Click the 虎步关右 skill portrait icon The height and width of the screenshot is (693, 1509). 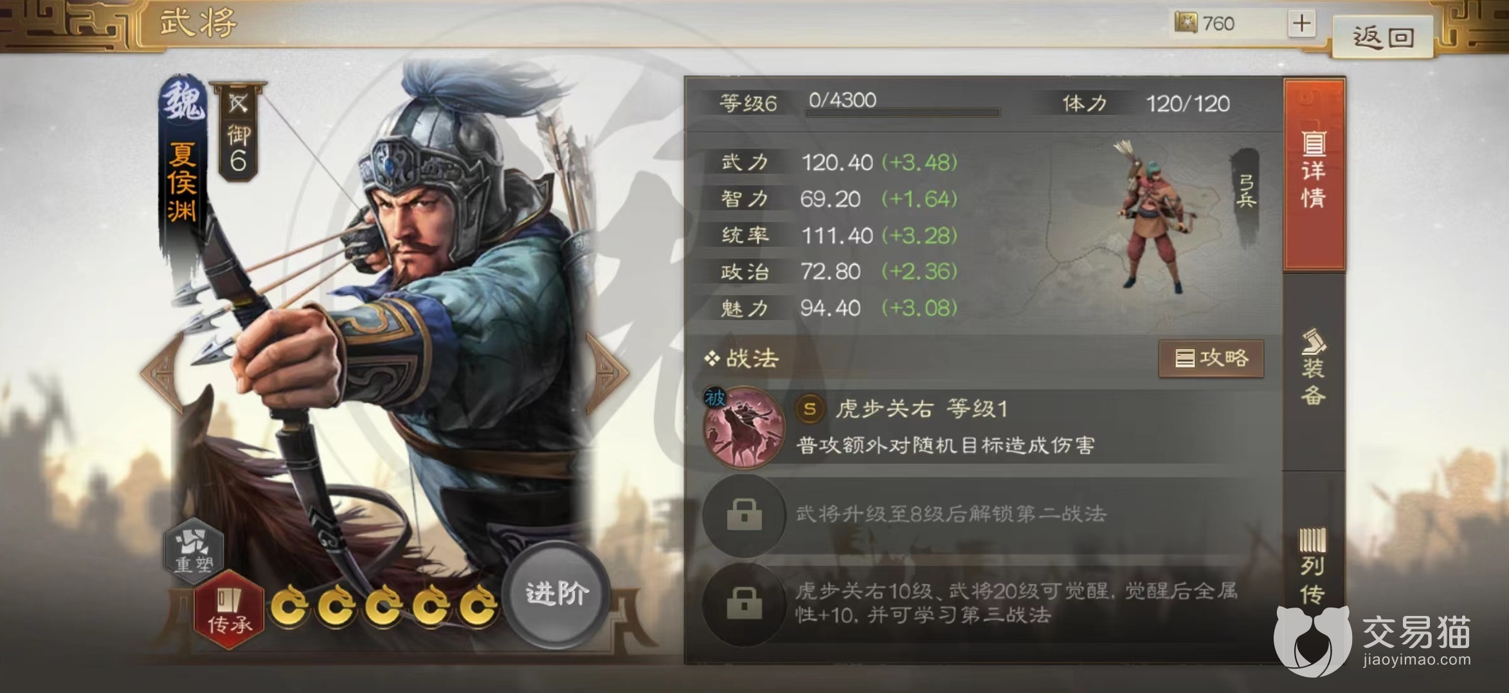pos(745,426)
